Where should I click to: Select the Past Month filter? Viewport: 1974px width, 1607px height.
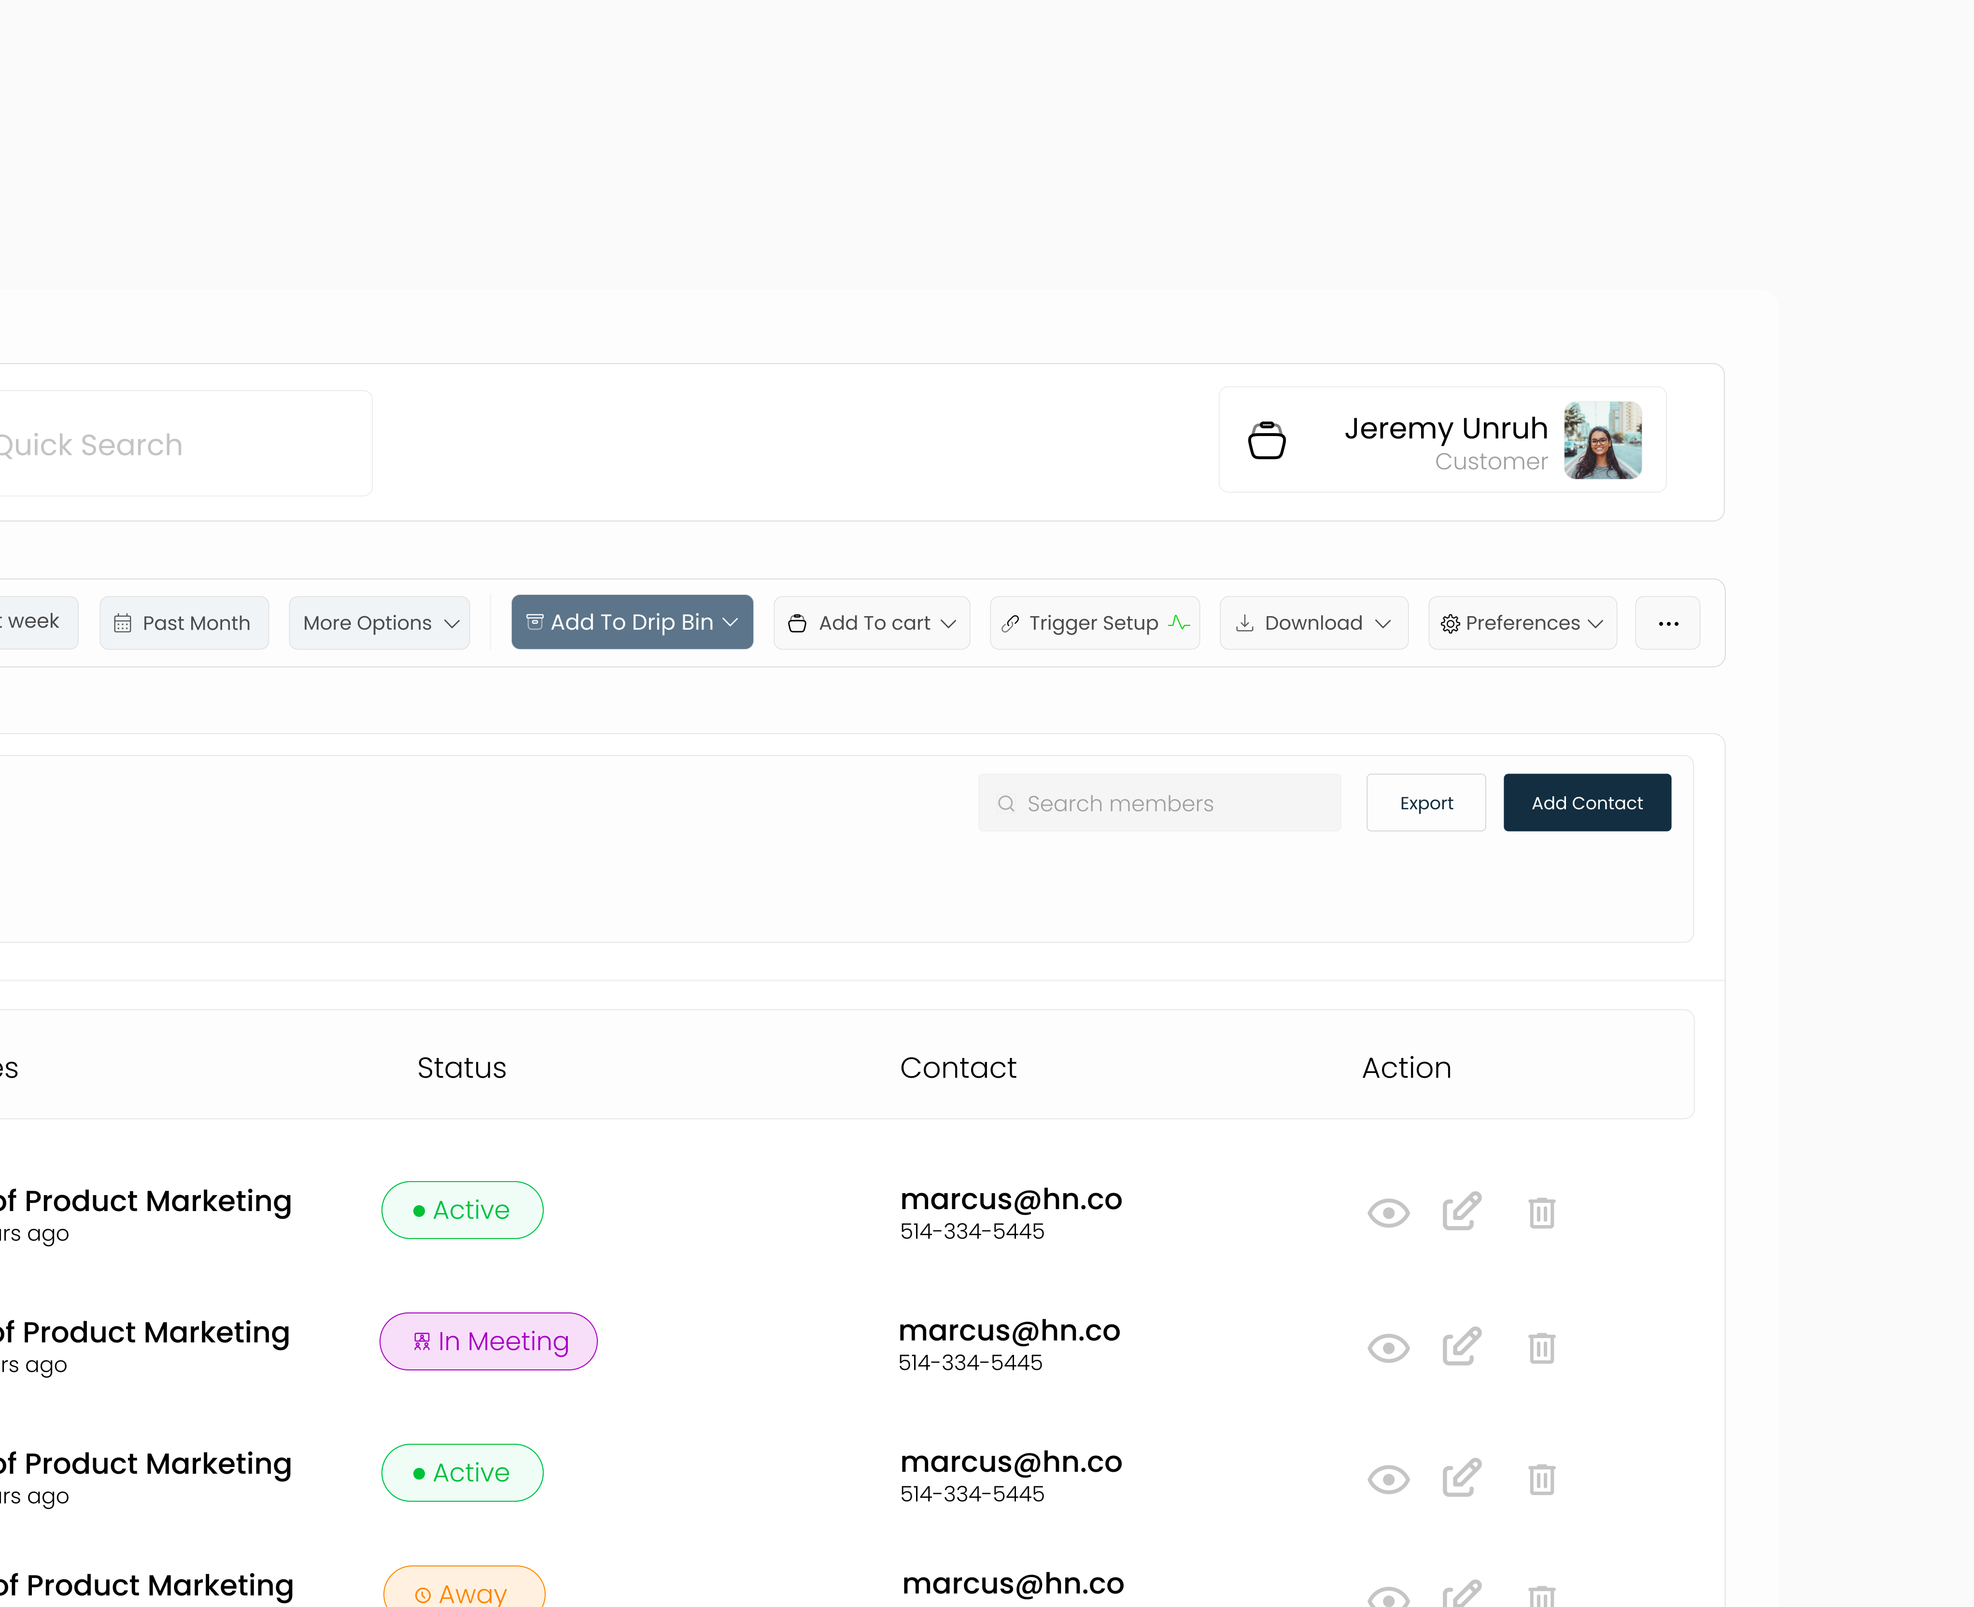click(x=184, y=622)
